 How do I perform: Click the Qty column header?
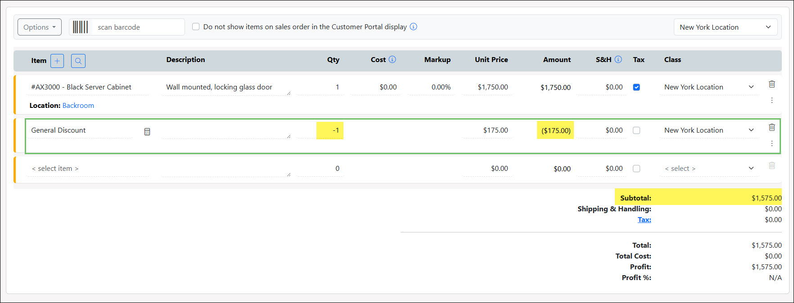point(333,60)
